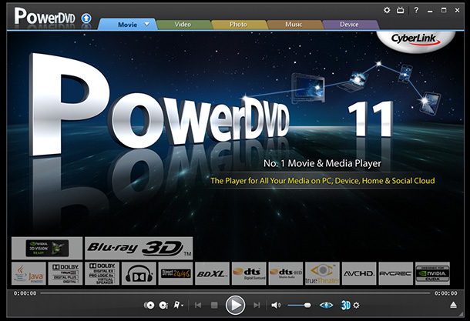The width and height of the screenshot is (470, 321).
Task: Click the Dolby Headphone badge
Action: (x=139, y=274)
